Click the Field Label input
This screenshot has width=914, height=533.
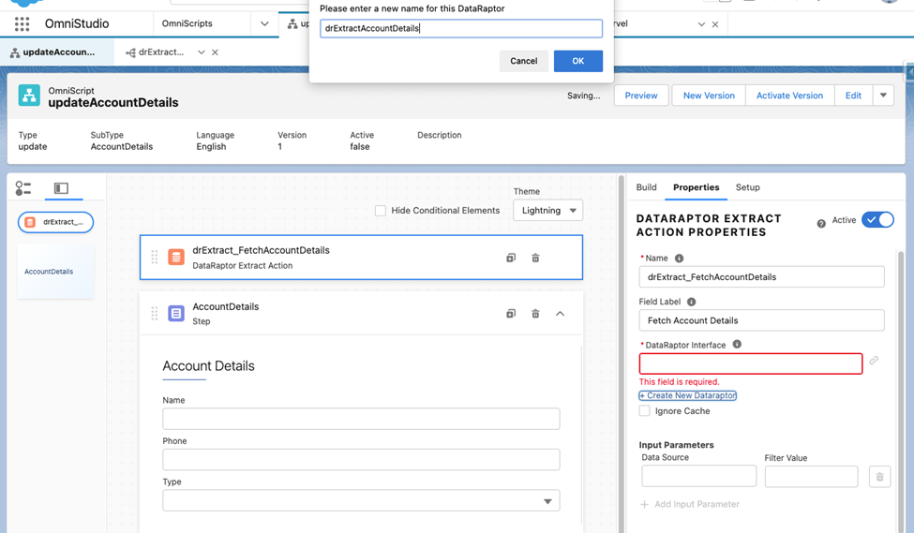761,321
